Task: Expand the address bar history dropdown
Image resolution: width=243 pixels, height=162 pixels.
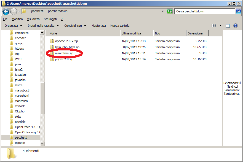Action: 163,11
